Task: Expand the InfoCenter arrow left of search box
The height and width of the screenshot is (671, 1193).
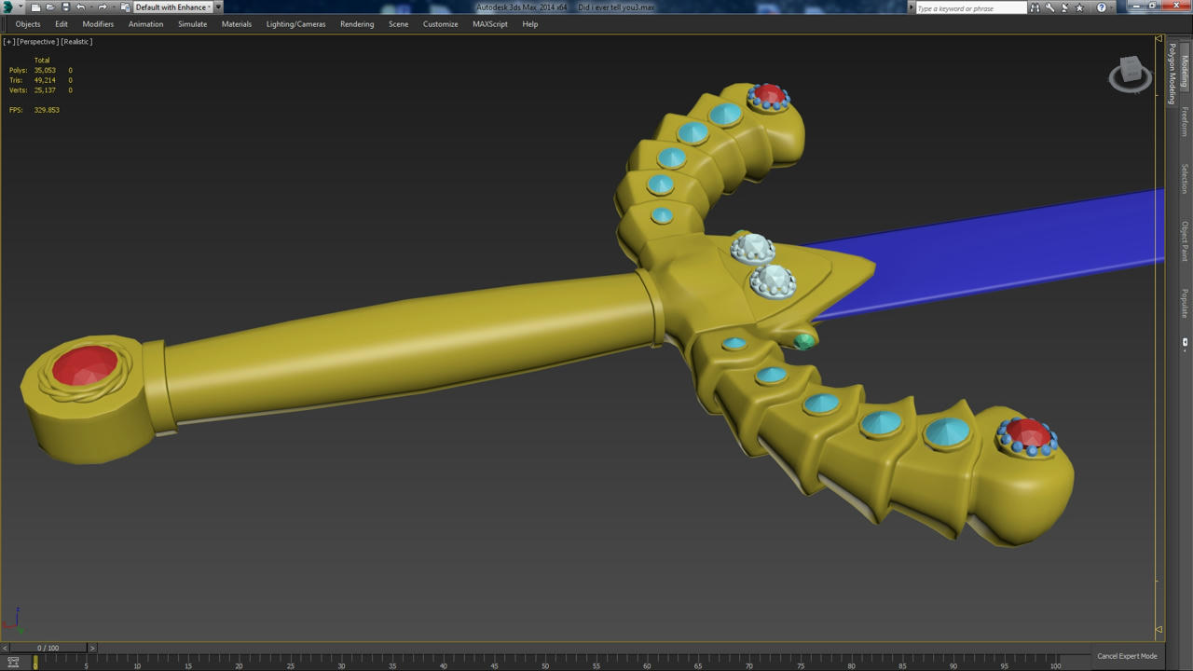Action: click(x=912, y=7)
